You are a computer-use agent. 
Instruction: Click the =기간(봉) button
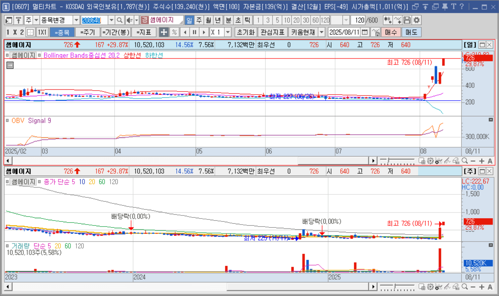(115, 32)
